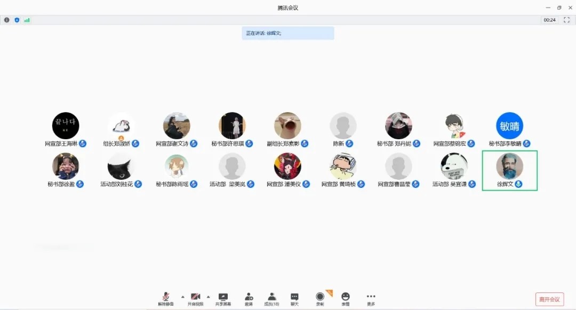
Task: Check the green network signal indicator
Action: pyautogui.click(x=27, y=20)
